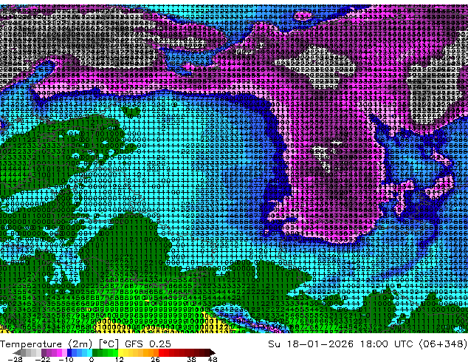The height and width of the screenshot is (362, 468).
Task: Click the '-22' legend value
Action: click(x=42, y=359)
